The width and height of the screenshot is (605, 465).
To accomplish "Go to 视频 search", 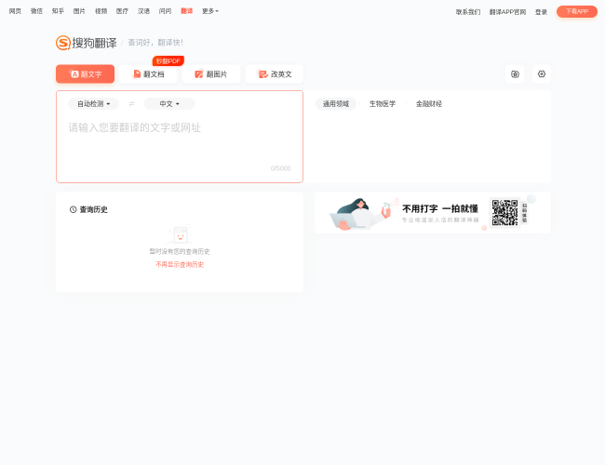I will pyautogui.click(x=101, y=11).
